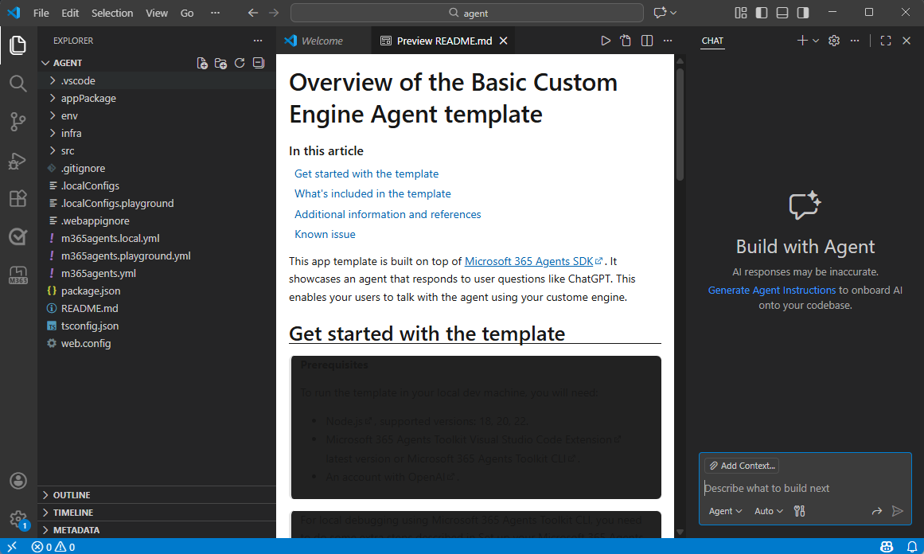Viewport: 924px width, 554px height.
Task: Open the Accounts menu icon
Action: click(18, 481)
